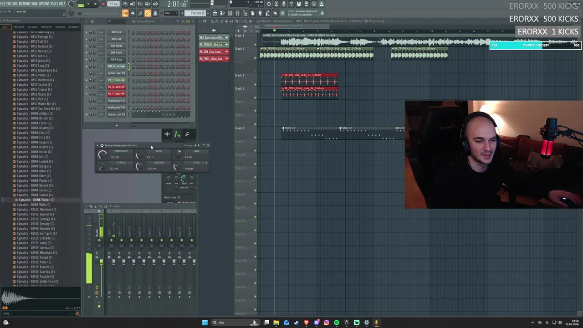
Task: Select the PLUGINS browser tab
Action: pyautogui.click(x=32, y=27)
